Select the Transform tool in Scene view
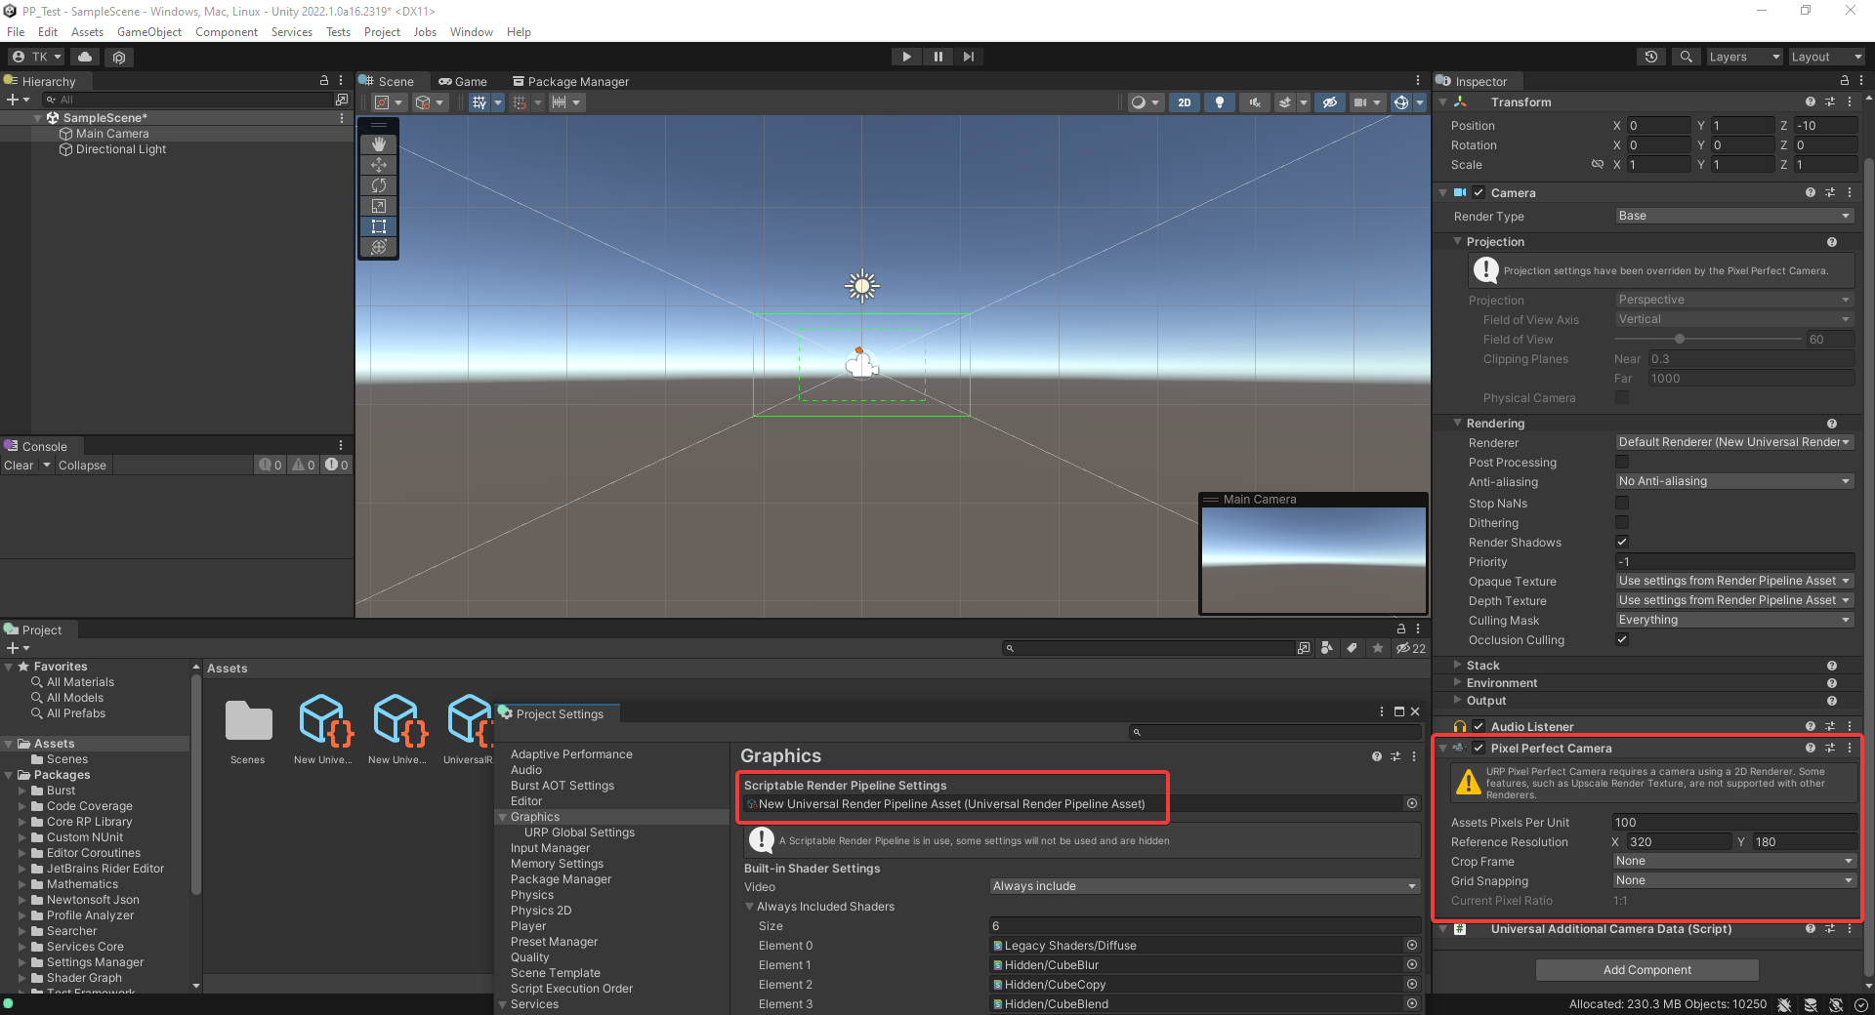This screenshot has width=1875, height=1015. (379, 247)
